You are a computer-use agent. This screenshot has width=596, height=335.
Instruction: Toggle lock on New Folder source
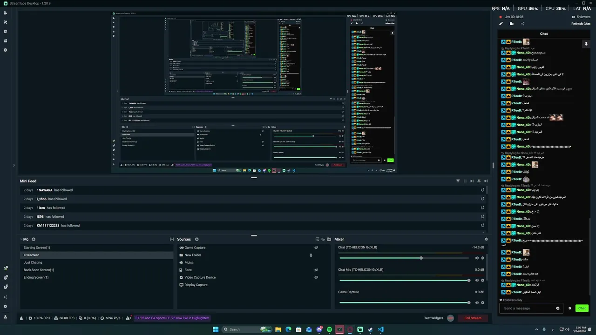311,255
